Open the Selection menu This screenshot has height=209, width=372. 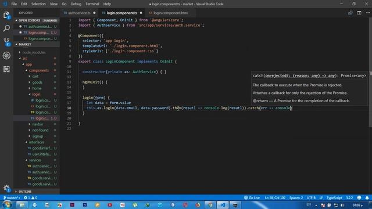pyautogui.click(x=38, y=4)
